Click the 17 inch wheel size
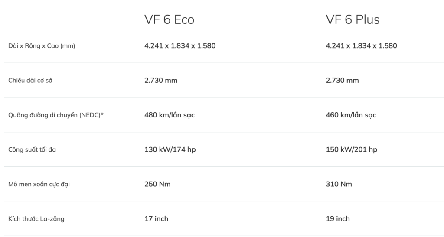Image resolution: width=444 pixels, height=237 pixels. tap(156, 219)
